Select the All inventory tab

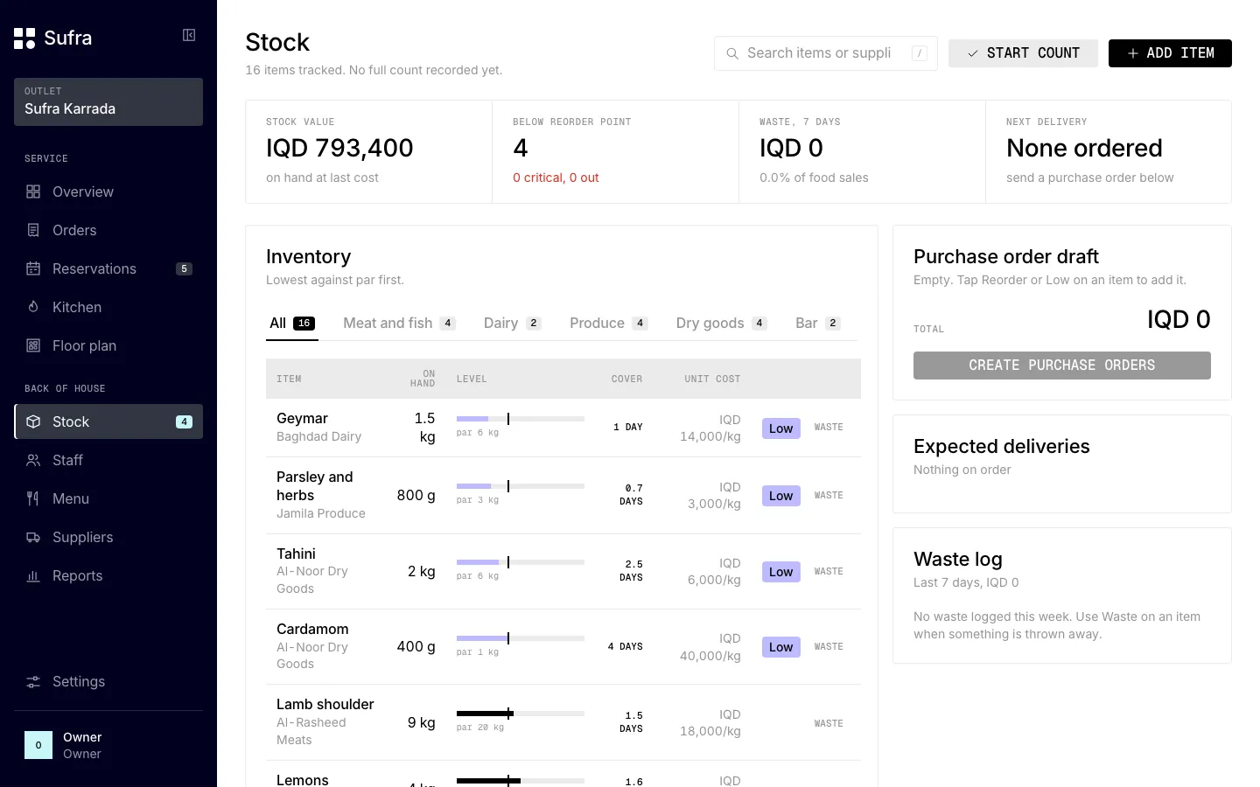292,323
